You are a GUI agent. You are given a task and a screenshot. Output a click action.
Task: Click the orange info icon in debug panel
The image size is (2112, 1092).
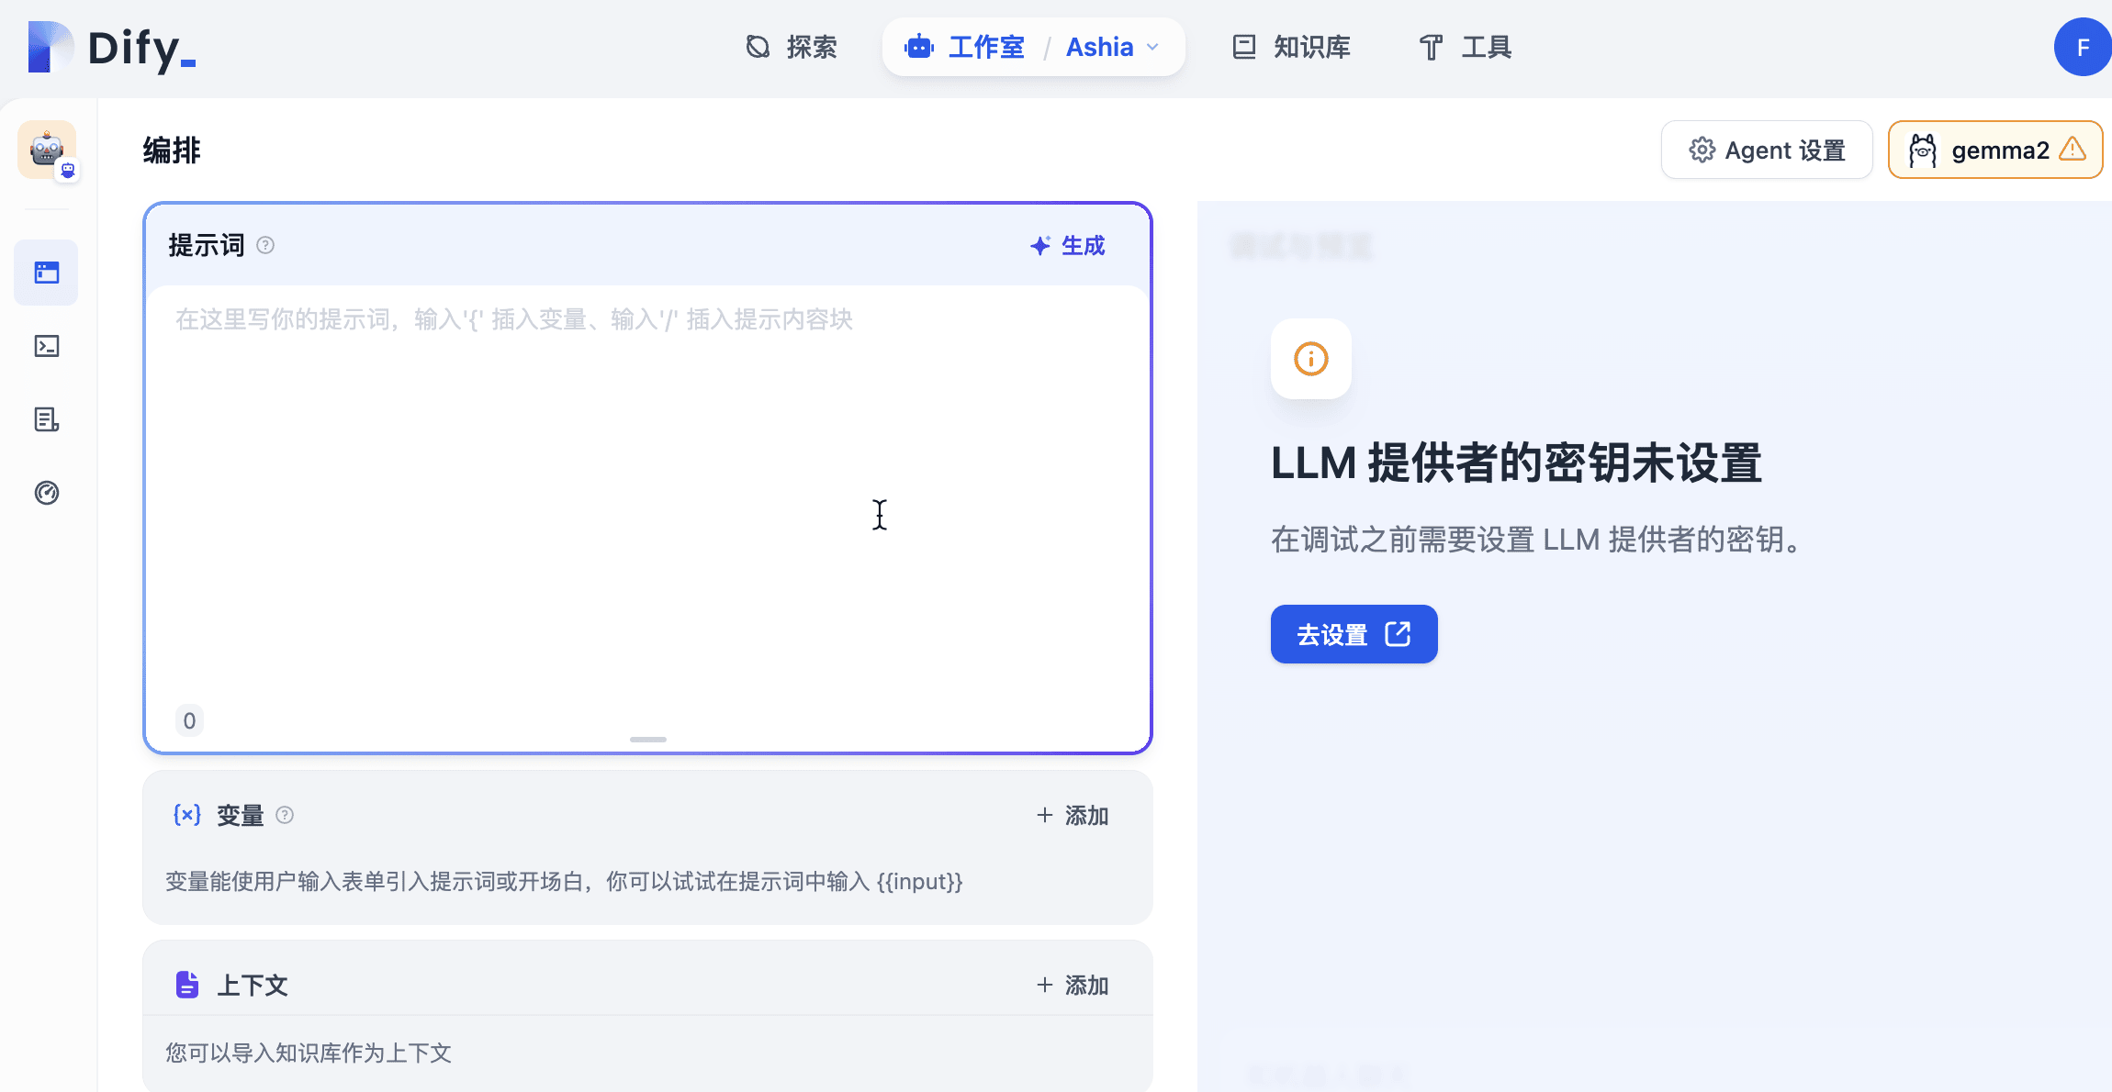pos(1310,360)
